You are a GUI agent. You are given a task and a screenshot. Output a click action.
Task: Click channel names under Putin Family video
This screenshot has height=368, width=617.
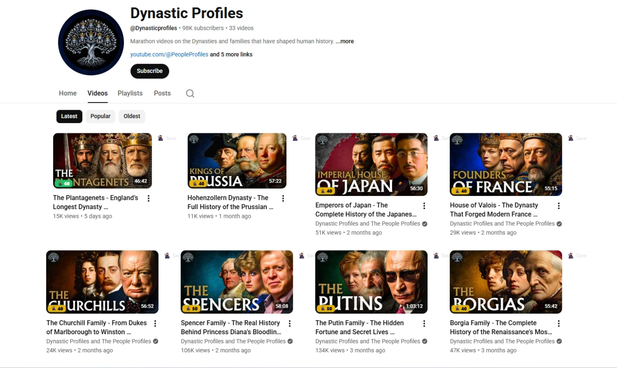tap(368, 341)
